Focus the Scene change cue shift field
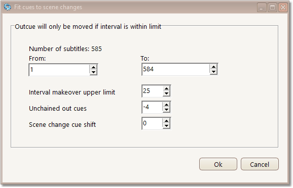Screen dimensions: 293x188 (x=152, y=123)
